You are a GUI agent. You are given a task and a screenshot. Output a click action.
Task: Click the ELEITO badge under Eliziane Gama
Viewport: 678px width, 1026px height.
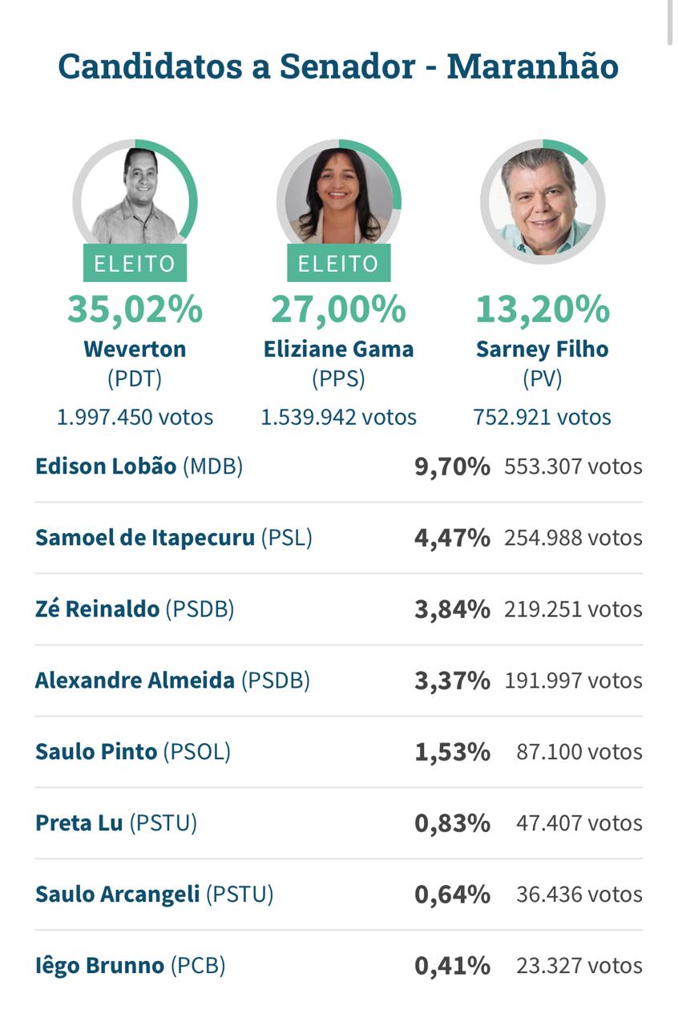[x=338, y=264]
